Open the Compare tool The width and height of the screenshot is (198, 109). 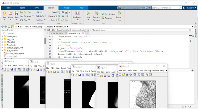26,16
